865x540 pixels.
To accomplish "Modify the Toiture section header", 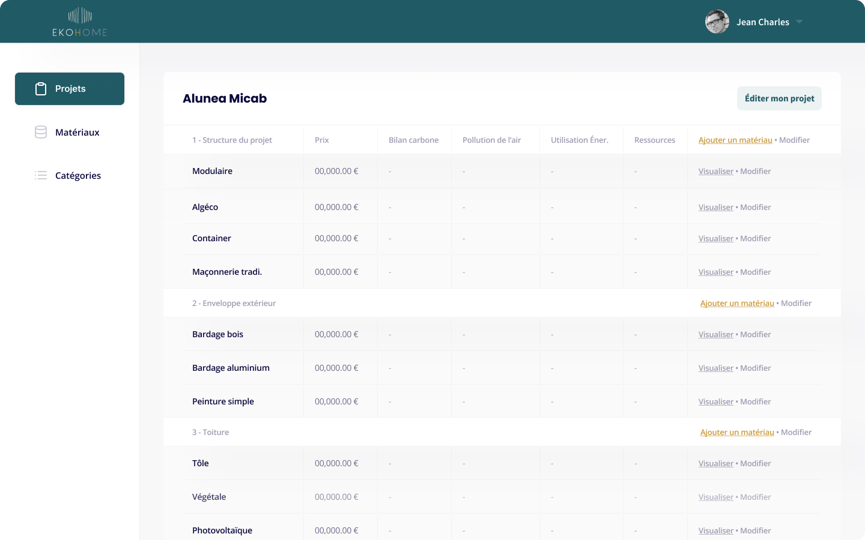I will coord(796,432).
